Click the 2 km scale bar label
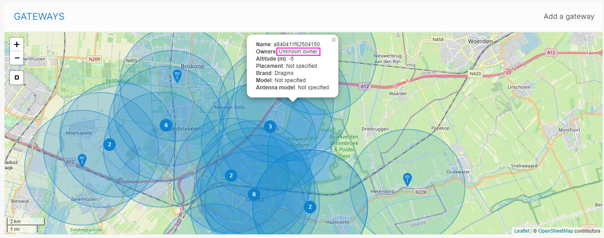 pyautogui.click(x=15, y=222)
